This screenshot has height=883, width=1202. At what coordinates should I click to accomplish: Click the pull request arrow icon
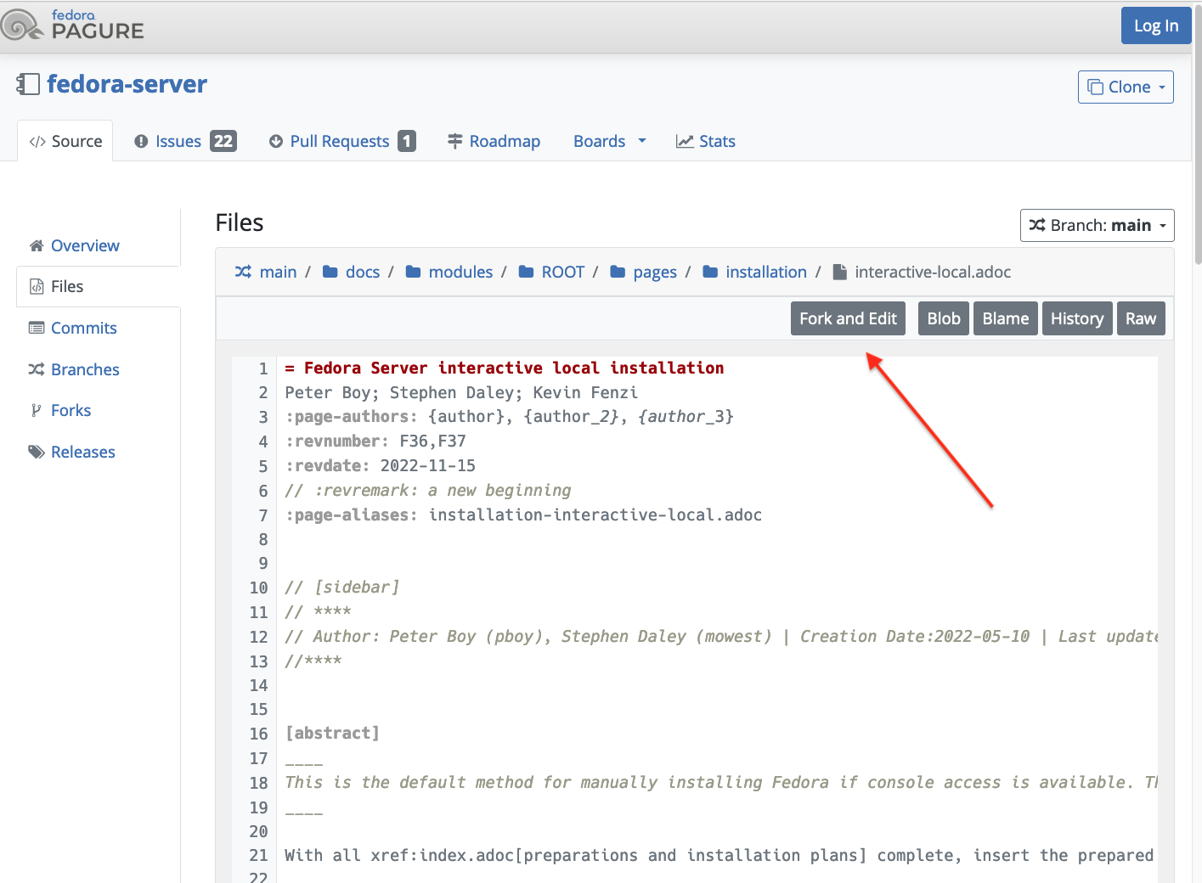point(276,142)
